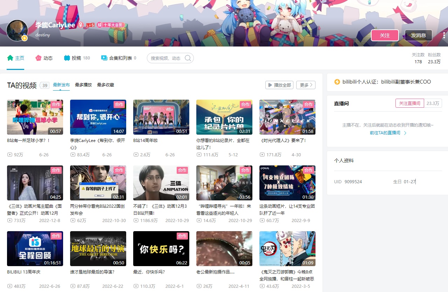Screen dimensions: 448x292
Task: Open the 你等的鸽子上线了 thumbnail
Action: click(x=98, y=183)
